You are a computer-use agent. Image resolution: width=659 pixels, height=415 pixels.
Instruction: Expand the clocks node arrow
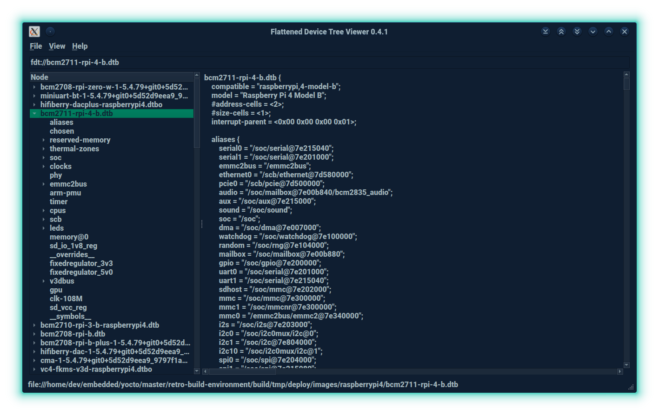pos(44,166)
